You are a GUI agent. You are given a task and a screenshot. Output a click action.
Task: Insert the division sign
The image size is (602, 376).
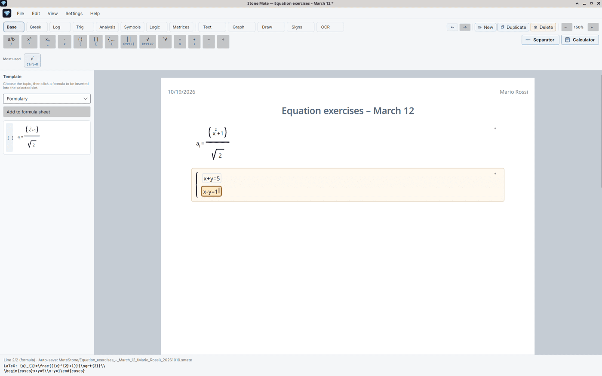click(223, 41)
